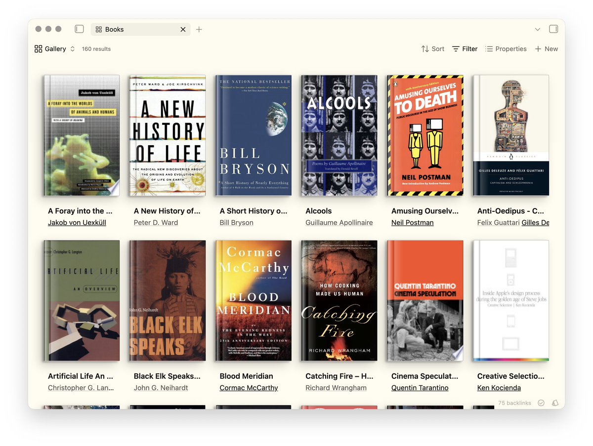The height and width of the screenshot is (446, 593).
Task: Follow the Gilles De… author link
Action: [x=536, y=223]
